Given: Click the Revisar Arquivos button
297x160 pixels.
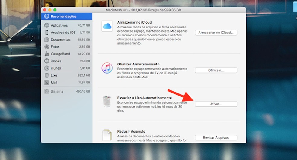Looking at the screenshot, I should coord(216,138).
